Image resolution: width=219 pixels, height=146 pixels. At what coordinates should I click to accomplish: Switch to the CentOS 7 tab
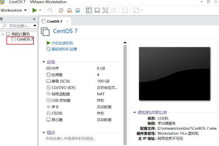pos(55,21)
